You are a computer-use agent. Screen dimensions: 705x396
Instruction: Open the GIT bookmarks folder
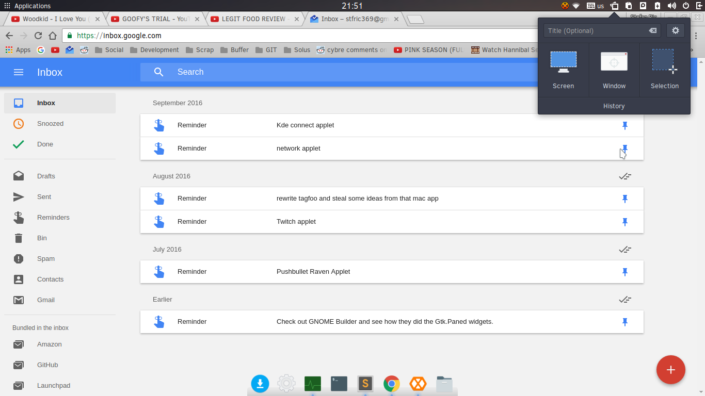coord(266,50)
